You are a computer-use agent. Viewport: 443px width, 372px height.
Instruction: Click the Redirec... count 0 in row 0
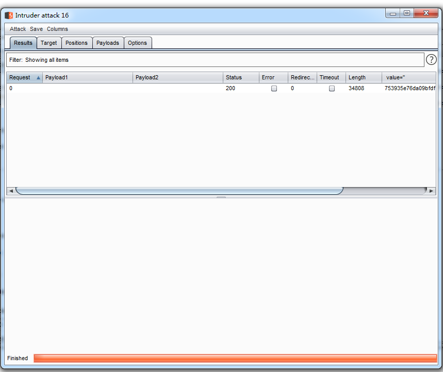(292, 88)
